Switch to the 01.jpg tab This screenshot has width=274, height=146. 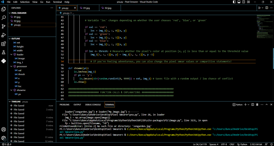(x=88, y=8)
